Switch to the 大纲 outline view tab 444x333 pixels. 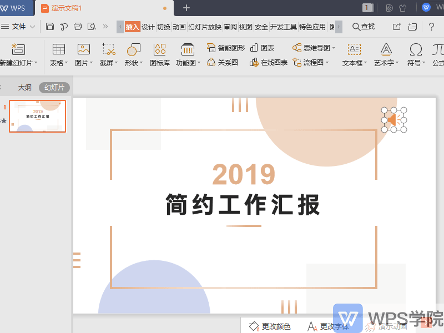click(25, 87)
